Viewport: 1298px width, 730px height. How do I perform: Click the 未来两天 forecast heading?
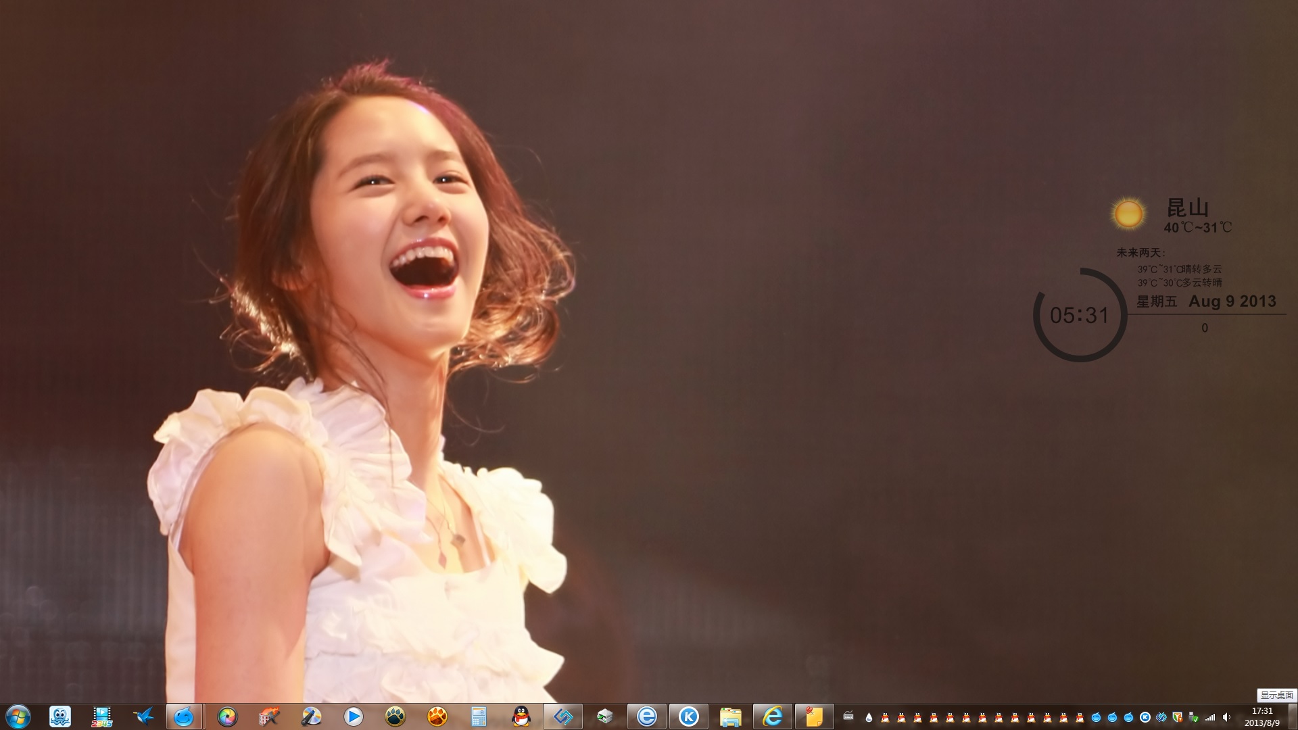(1141, 253)
